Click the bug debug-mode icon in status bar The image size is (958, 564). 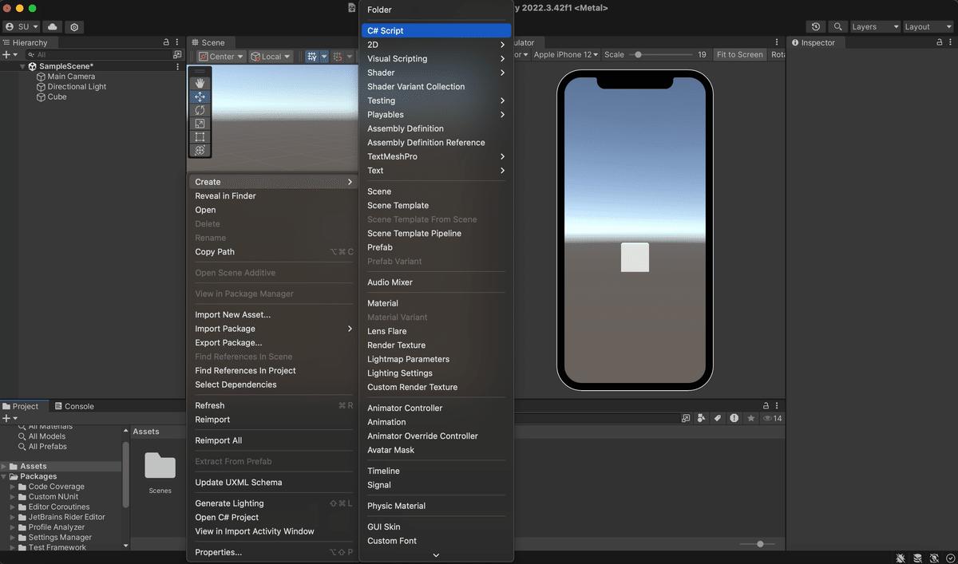[901, 558]
